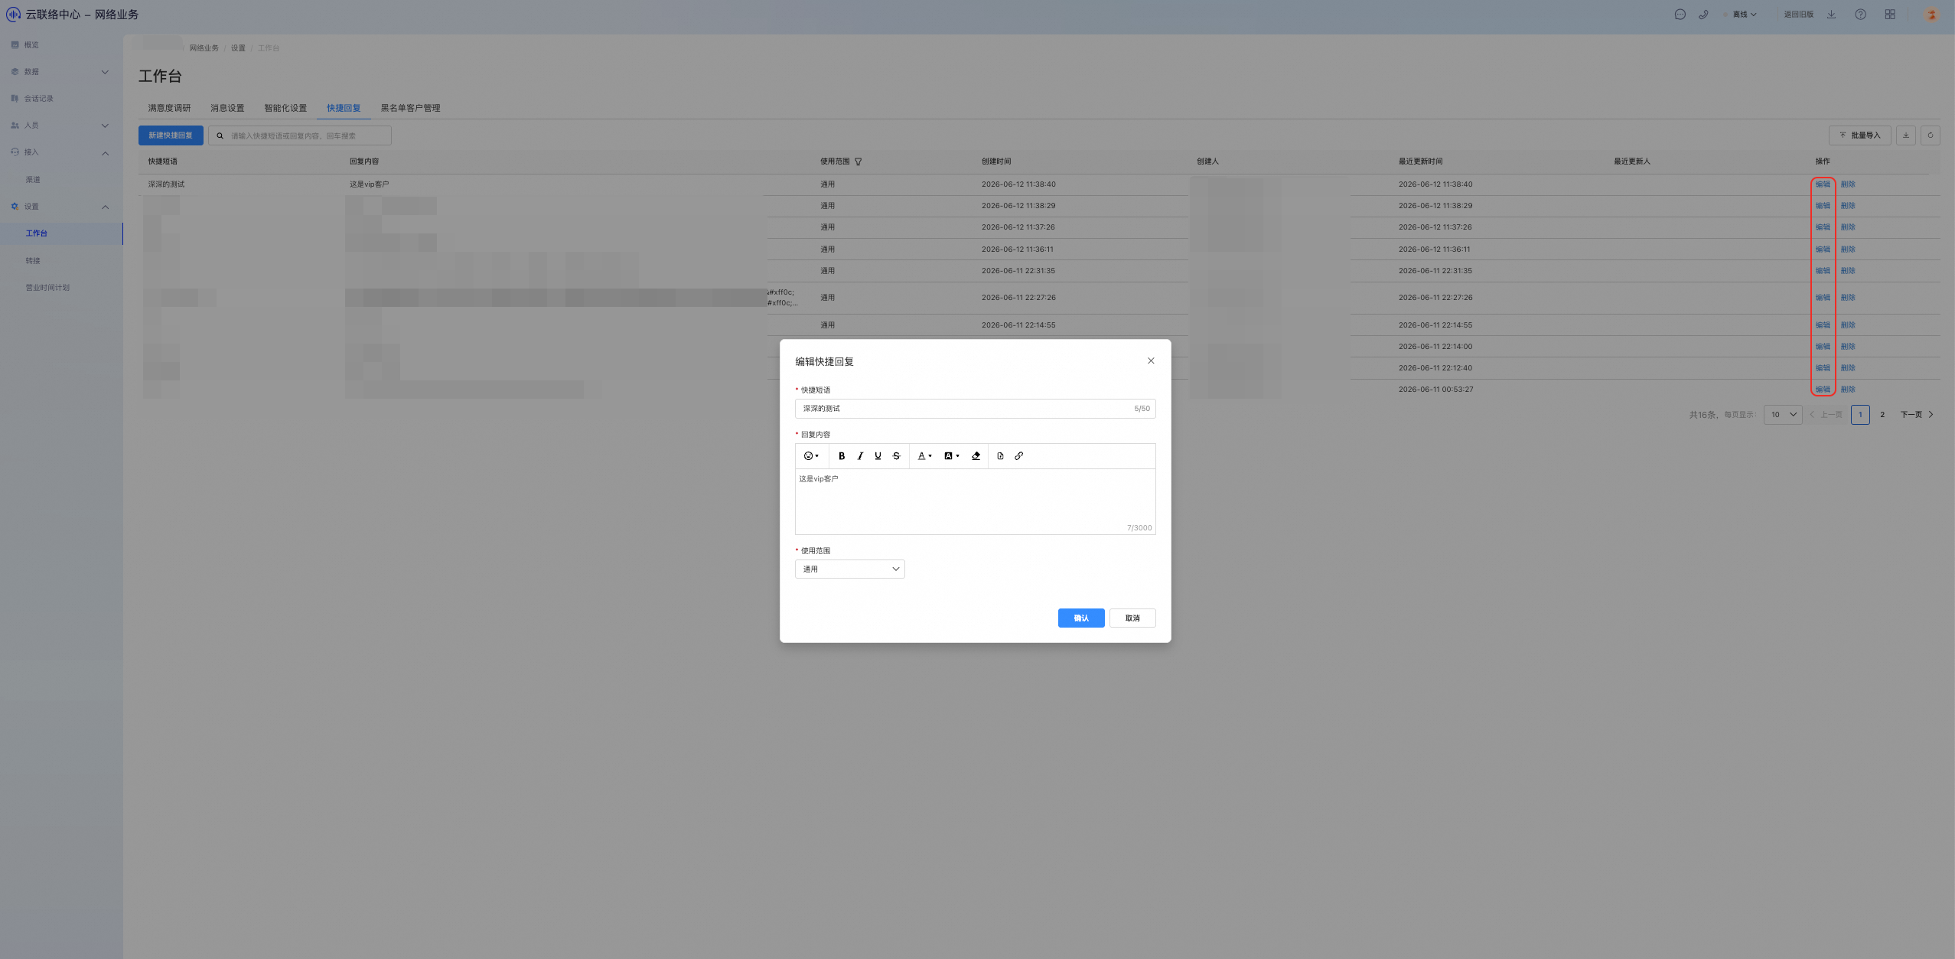The image size is (1955, 959).
Task: Switch to 消息设置 tab
Action: [227, 108]
